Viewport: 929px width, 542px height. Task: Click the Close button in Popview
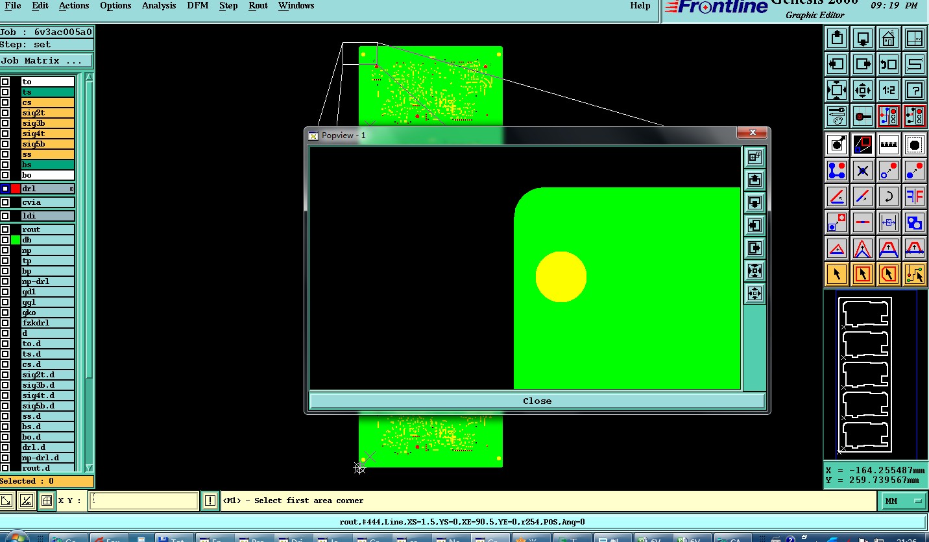click(537, 401)
